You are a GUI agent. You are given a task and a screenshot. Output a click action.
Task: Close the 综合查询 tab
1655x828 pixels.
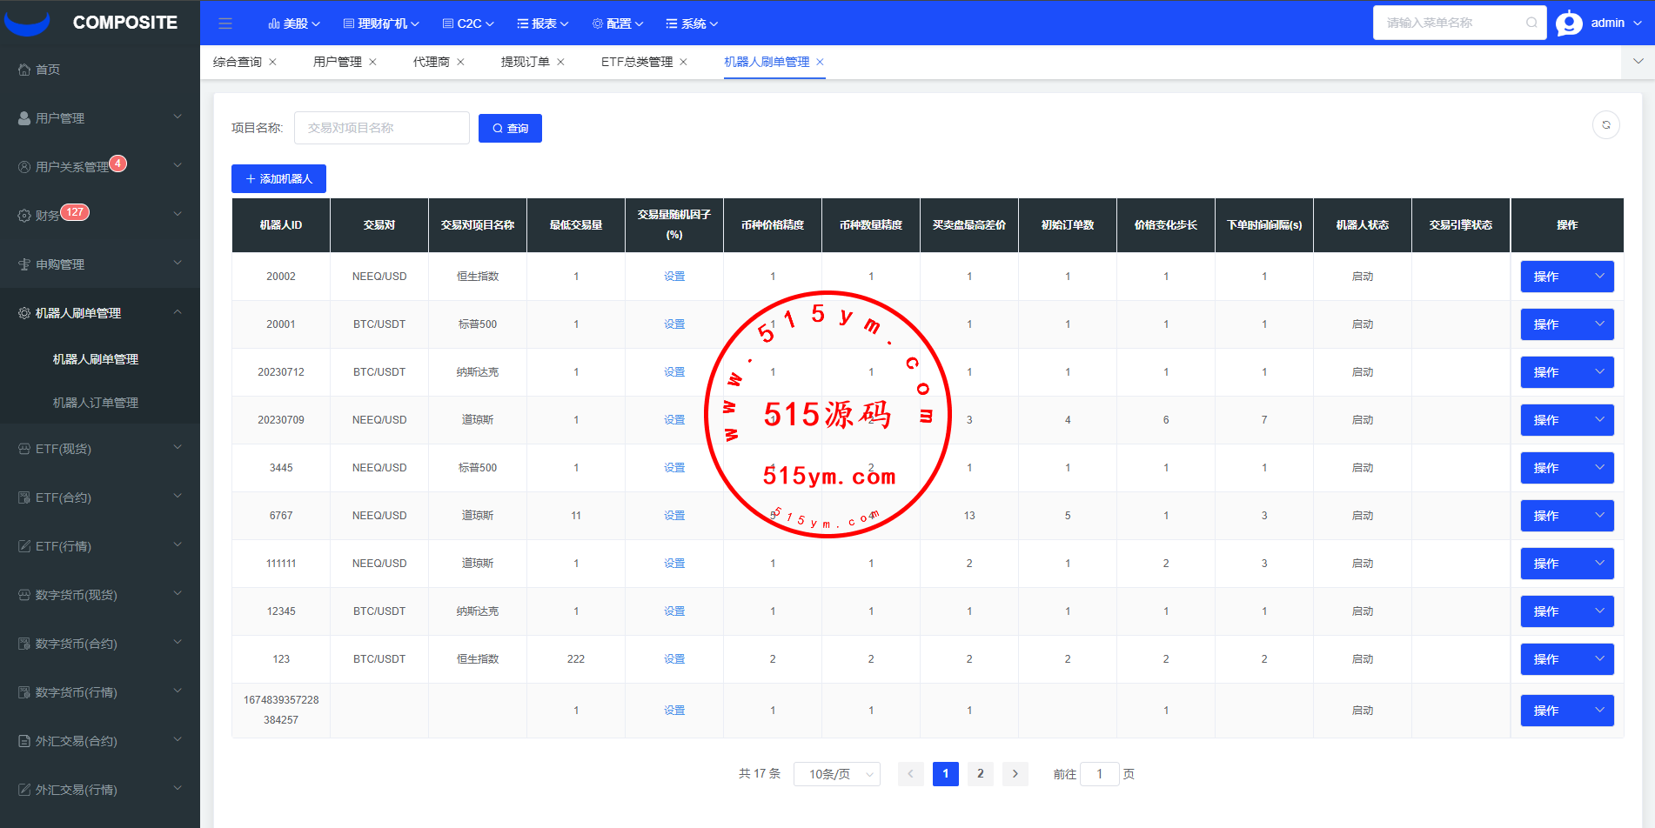point(272,62)
